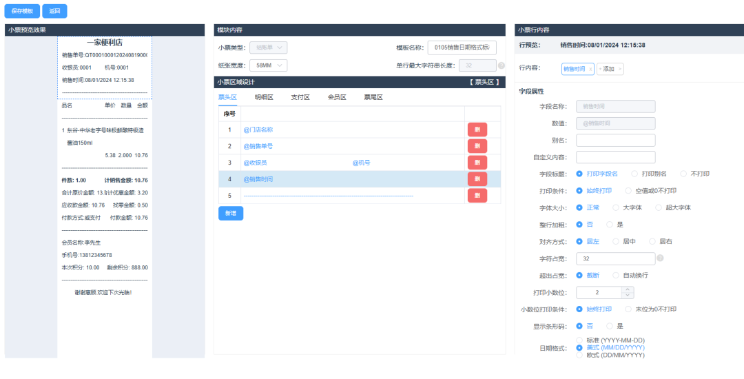This screenshot has height=379, width=744.
Task: Select the @销售单号 row in table
Action: 258,146
